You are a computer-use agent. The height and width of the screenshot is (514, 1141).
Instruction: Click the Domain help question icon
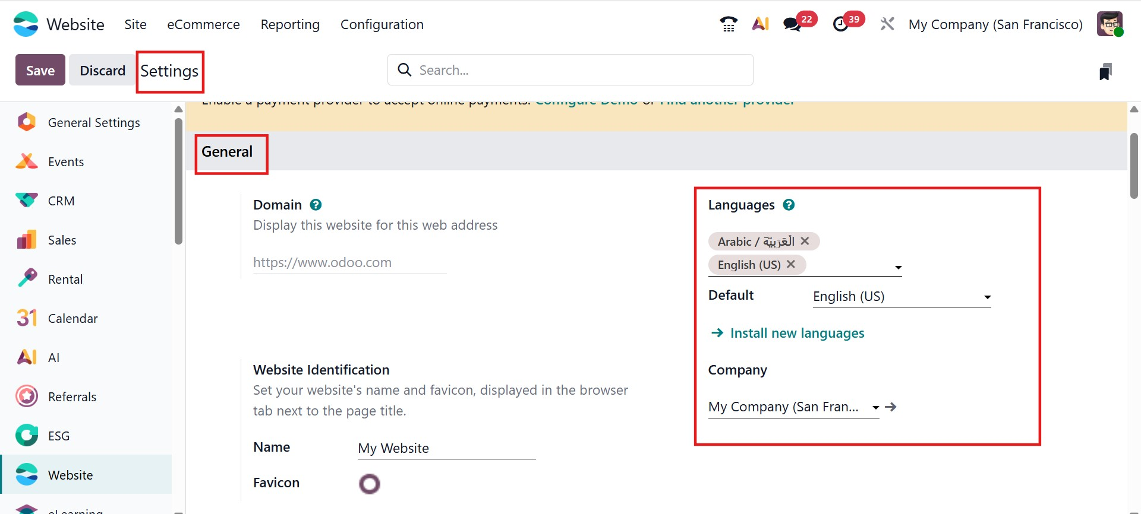[316, 205]
